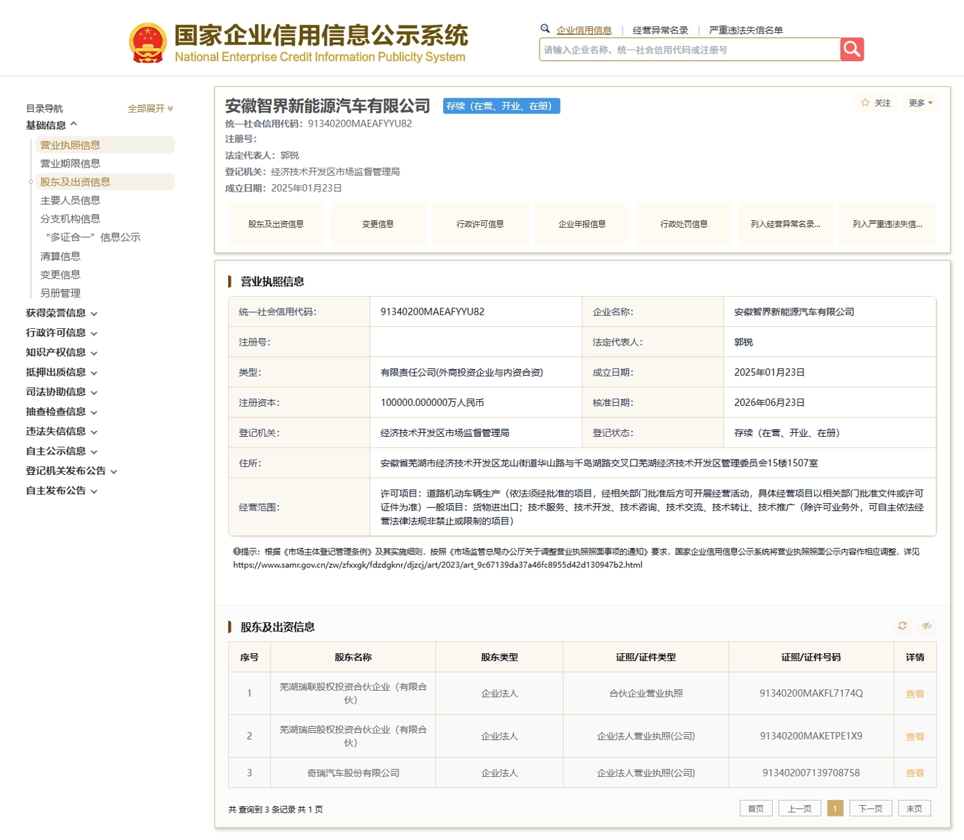Go to 分支机构信息 in sidebar
Image resolution: width=964 pixels, height=840 pixels.
(70, 218)
